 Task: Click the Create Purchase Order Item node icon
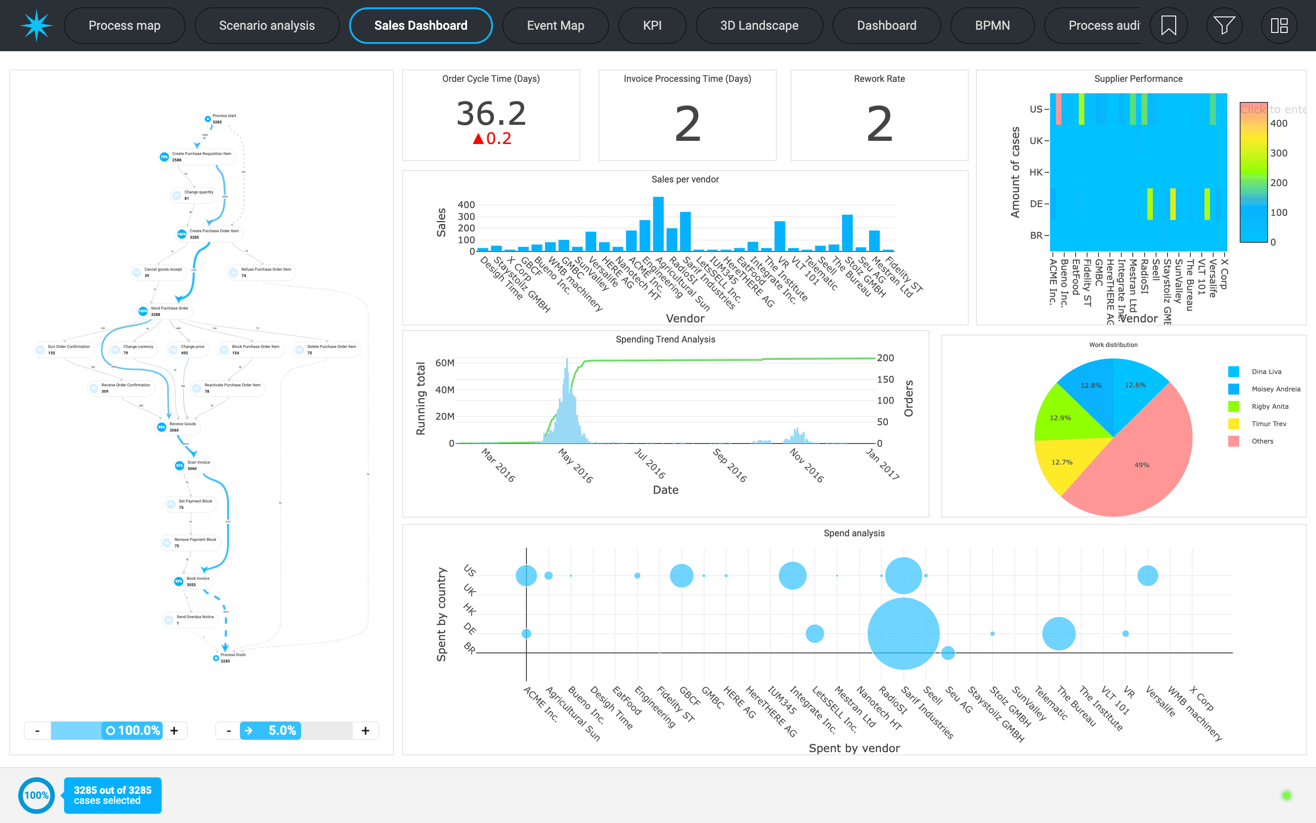[181, 234]
